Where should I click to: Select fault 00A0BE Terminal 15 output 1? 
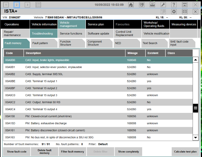[98, 81]
